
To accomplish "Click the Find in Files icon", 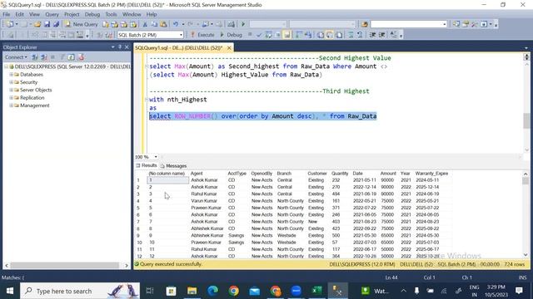I will [365, 24].
